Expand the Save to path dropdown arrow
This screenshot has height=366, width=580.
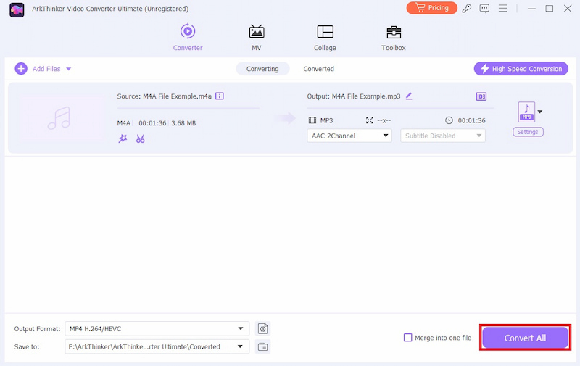pos(240,346)
